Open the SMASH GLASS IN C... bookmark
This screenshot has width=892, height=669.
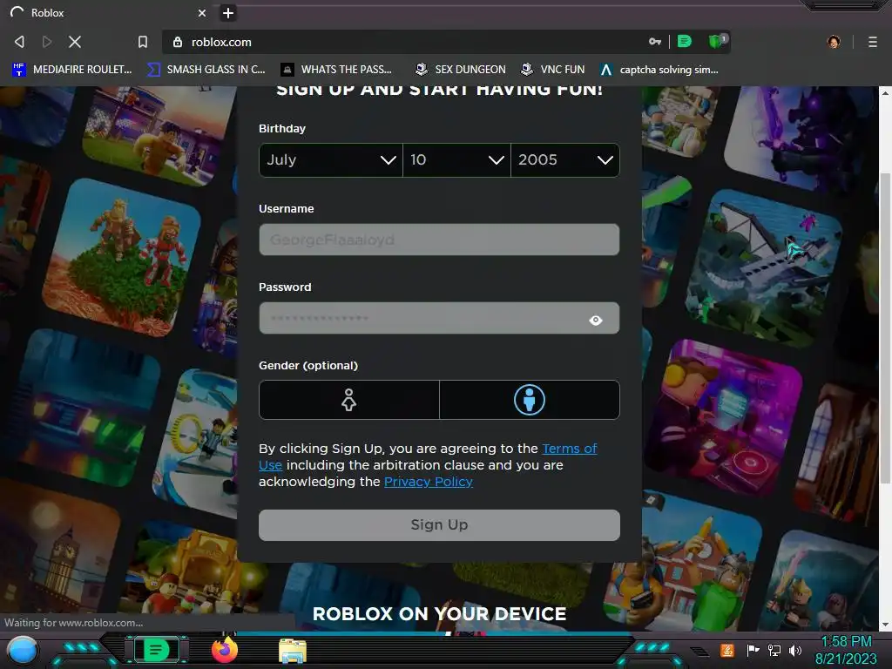206,70
